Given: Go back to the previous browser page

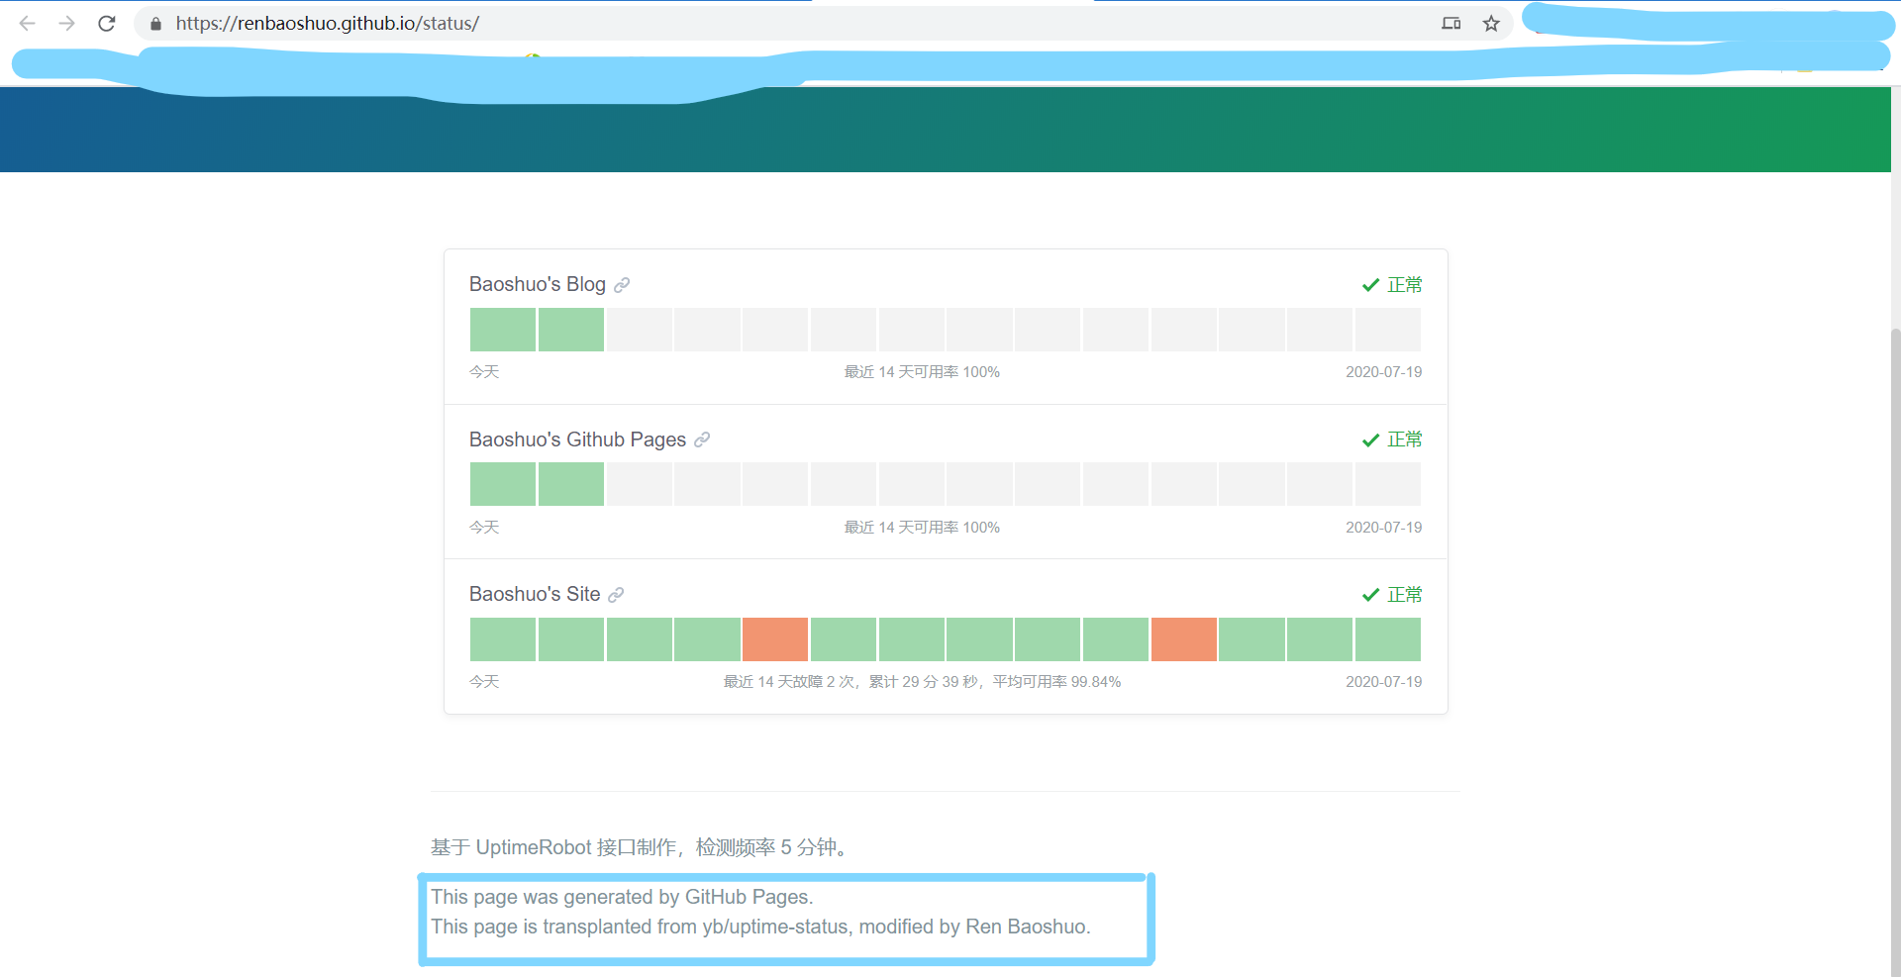Looking at the screenshot, I should tap(28, 23).
